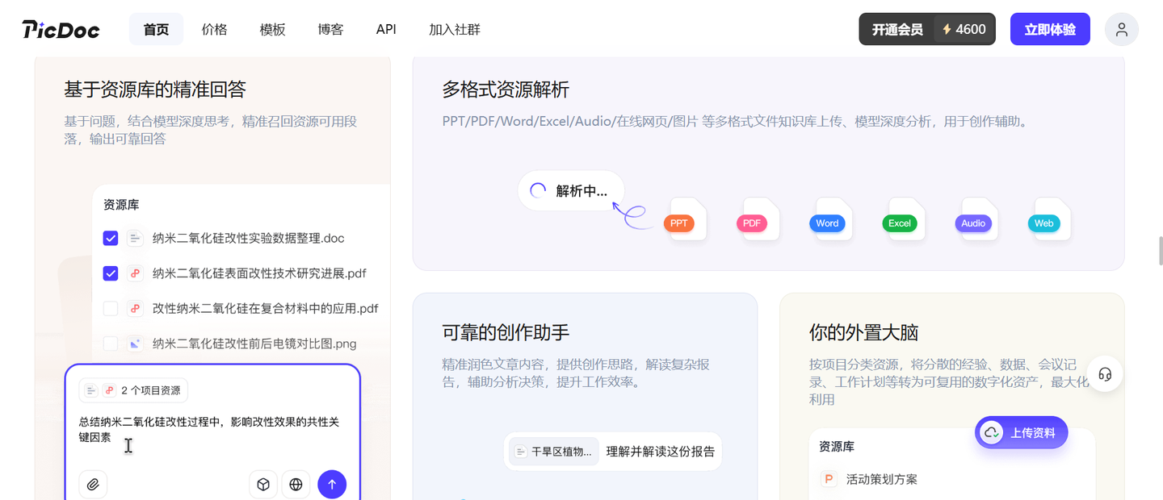Click the Excel format file icon
Viewport: 1163px width, 500px height.
coord(905,219)
